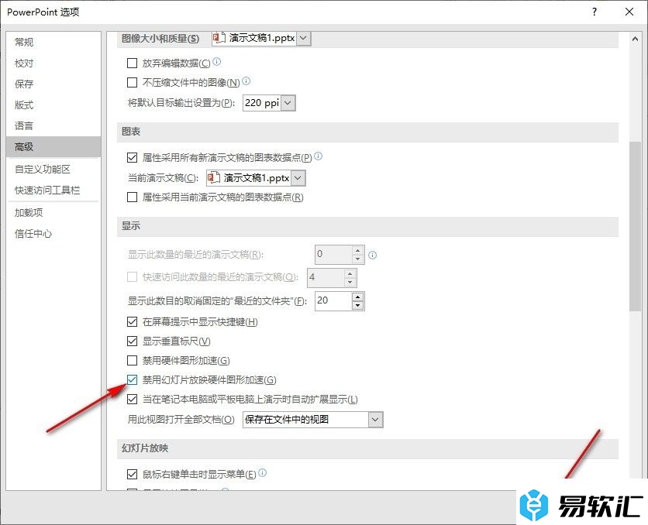This screenshot has width=648, height=525.
Task: Click info icon next to recent presentations spinner
Action: click(x=372, y=255)
